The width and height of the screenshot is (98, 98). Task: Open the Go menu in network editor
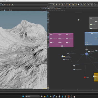55,10
